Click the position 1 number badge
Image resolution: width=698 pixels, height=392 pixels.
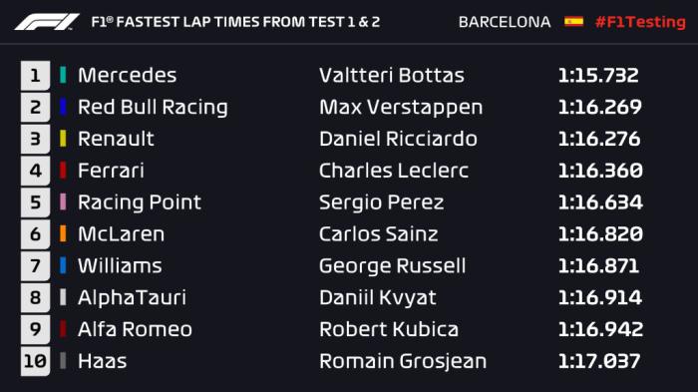tap(35, 75)
